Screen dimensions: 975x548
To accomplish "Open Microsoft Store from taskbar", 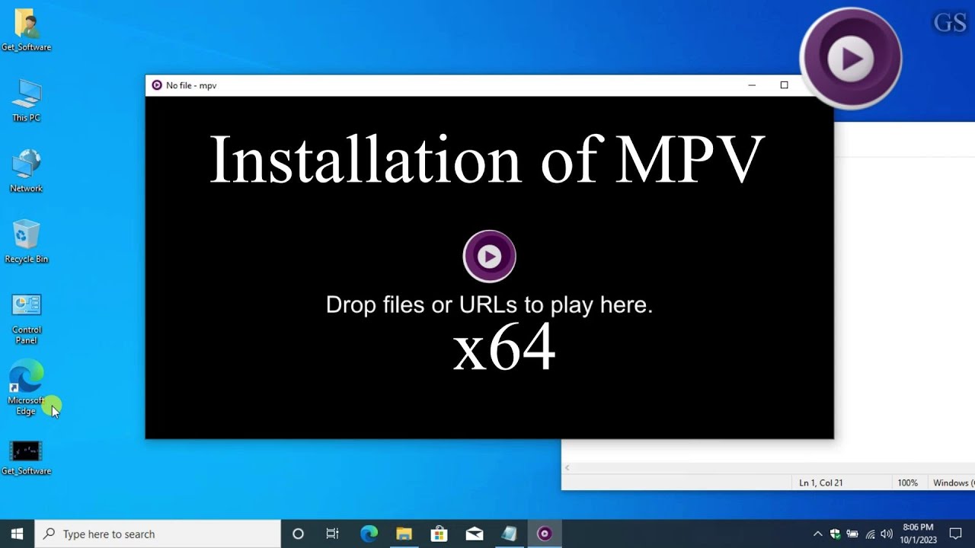I will (439, 534).
